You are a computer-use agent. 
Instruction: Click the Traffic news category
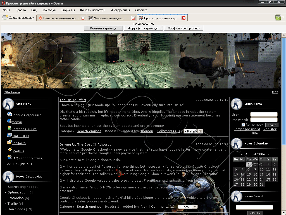click(x=13, y=204)
